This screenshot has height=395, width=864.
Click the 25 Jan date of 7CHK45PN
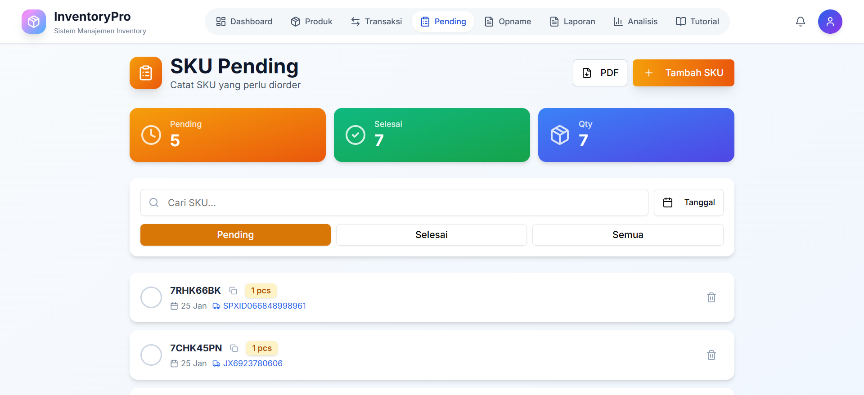(194, 364)
